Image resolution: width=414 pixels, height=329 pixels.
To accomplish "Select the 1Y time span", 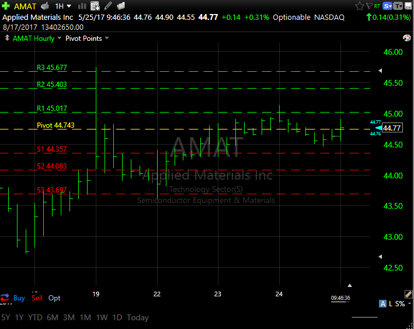I will (19, 317).
